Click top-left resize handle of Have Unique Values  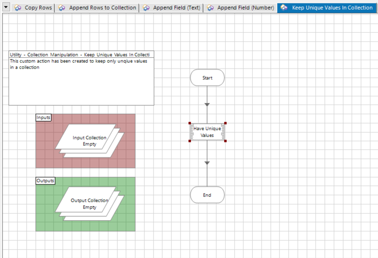point(190,123)
